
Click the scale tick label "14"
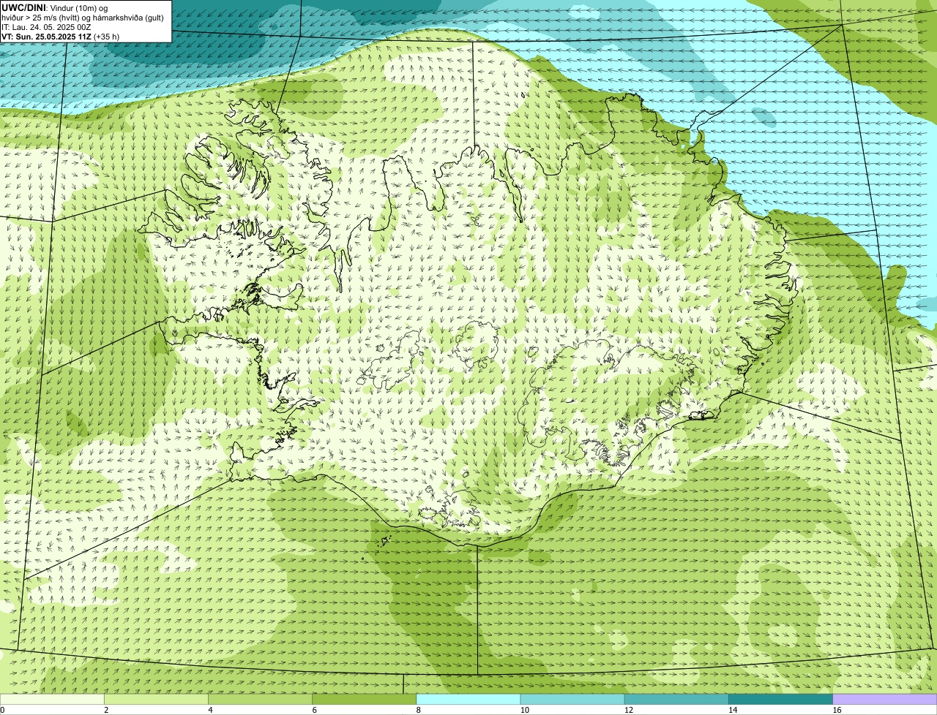(733, 710)
